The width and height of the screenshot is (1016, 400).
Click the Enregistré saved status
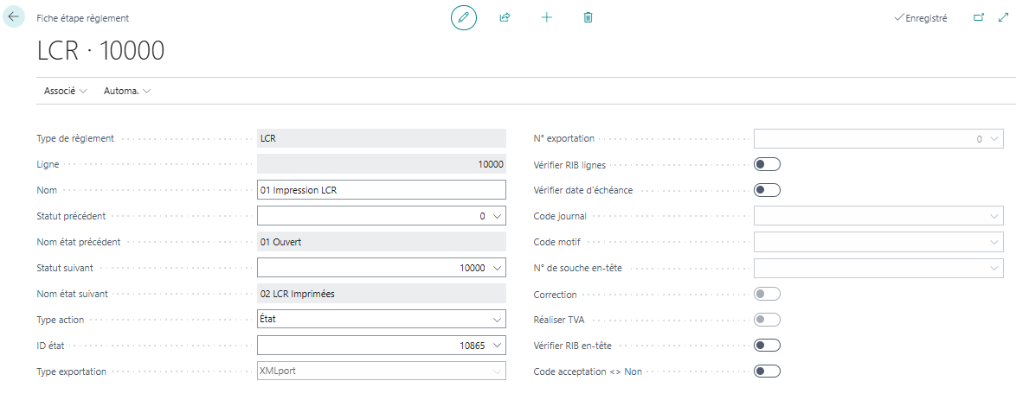[x=921, y=17]
